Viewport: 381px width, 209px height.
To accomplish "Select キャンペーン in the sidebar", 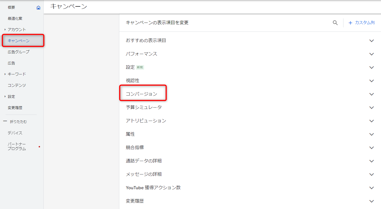I will 19,41.
